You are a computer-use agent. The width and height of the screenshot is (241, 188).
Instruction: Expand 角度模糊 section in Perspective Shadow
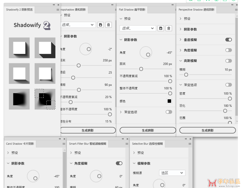coord(181,50)
